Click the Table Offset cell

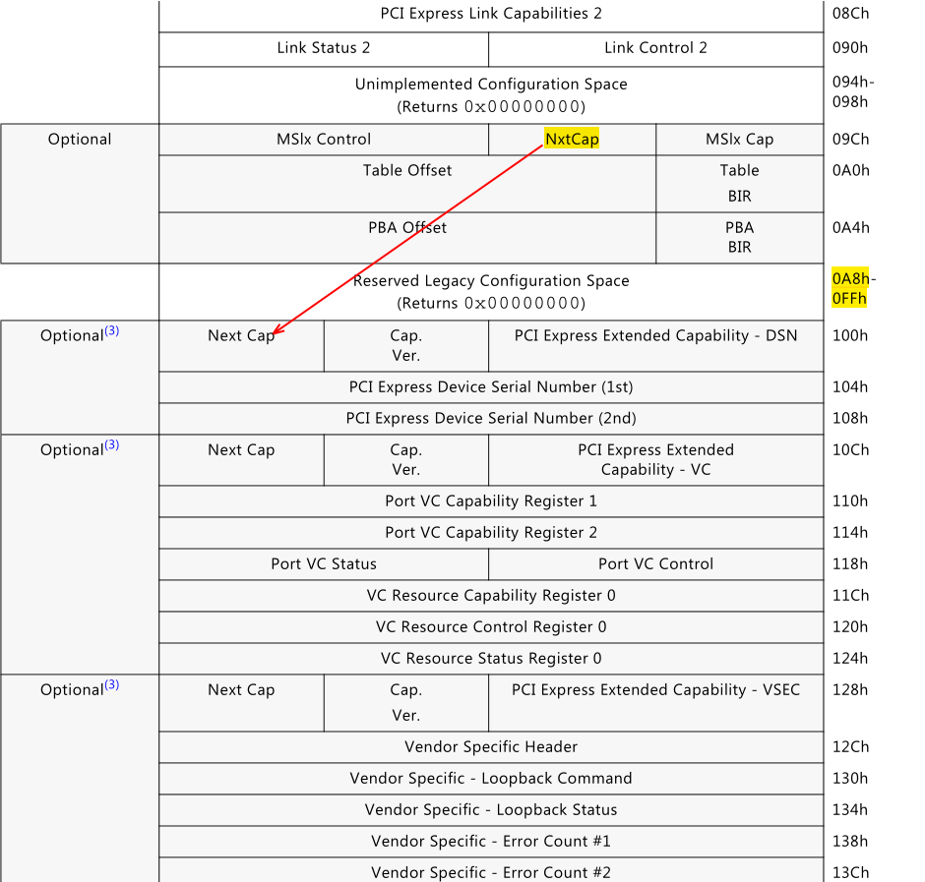(407, 183)
